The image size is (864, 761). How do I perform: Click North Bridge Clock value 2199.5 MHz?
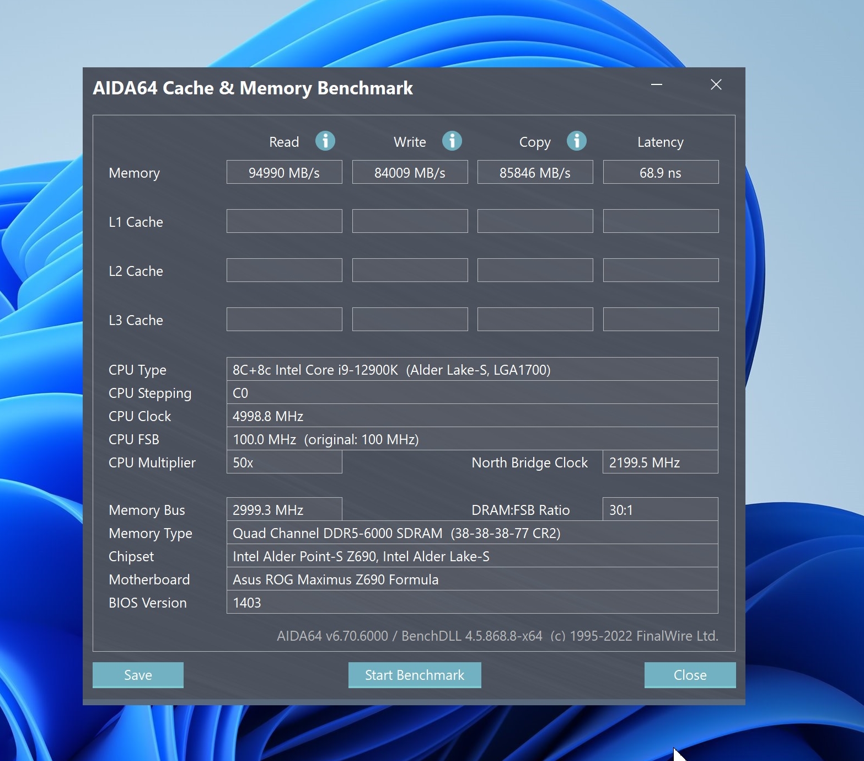(661, 462)
